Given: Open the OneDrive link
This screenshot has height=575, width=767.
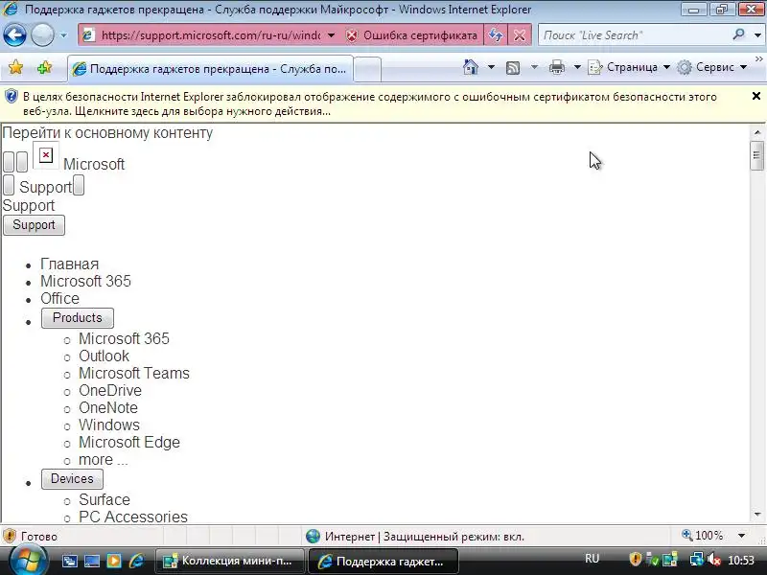Looking at the screenshot, I should 110,390.
